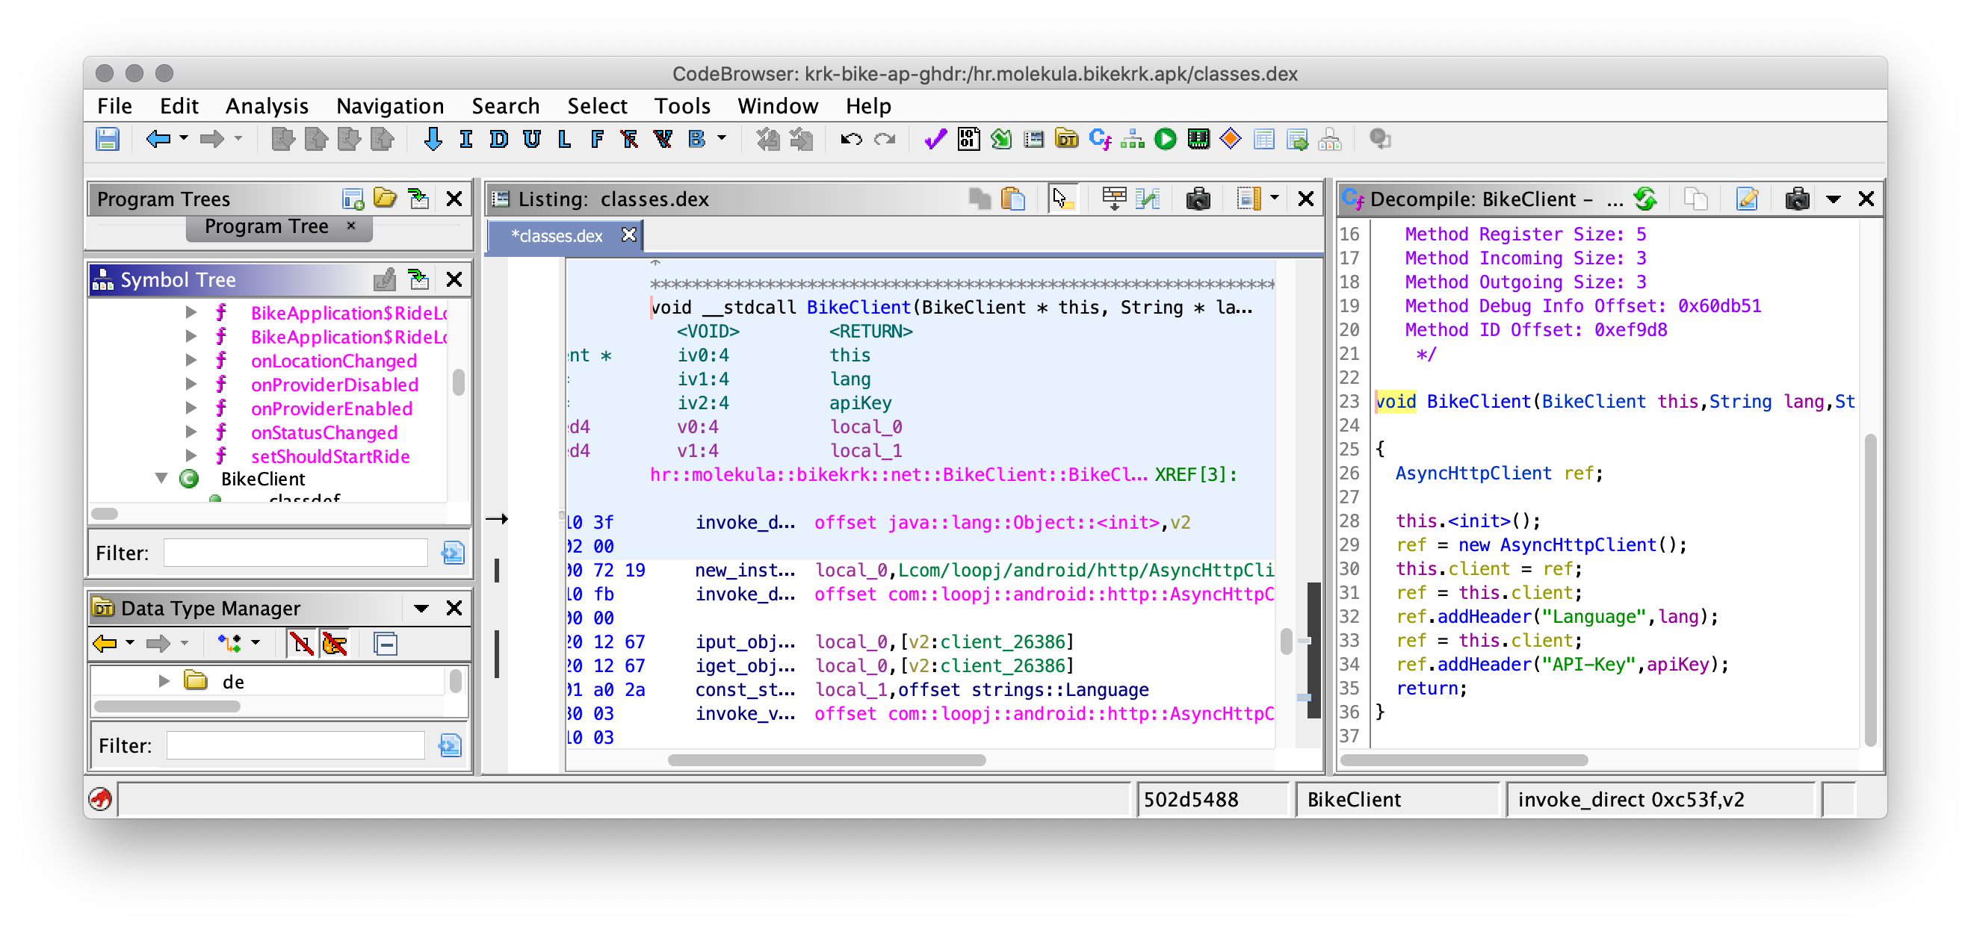Click BikeClient in the function signature
Screen dimensions: 1971x929
(858, 308)
